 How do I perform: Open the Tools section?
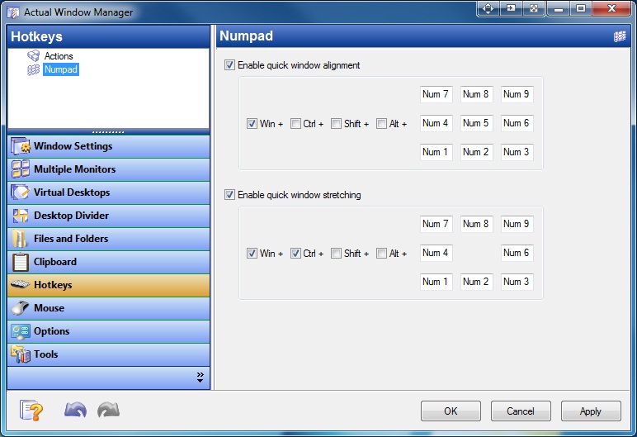tap(108, 355)
